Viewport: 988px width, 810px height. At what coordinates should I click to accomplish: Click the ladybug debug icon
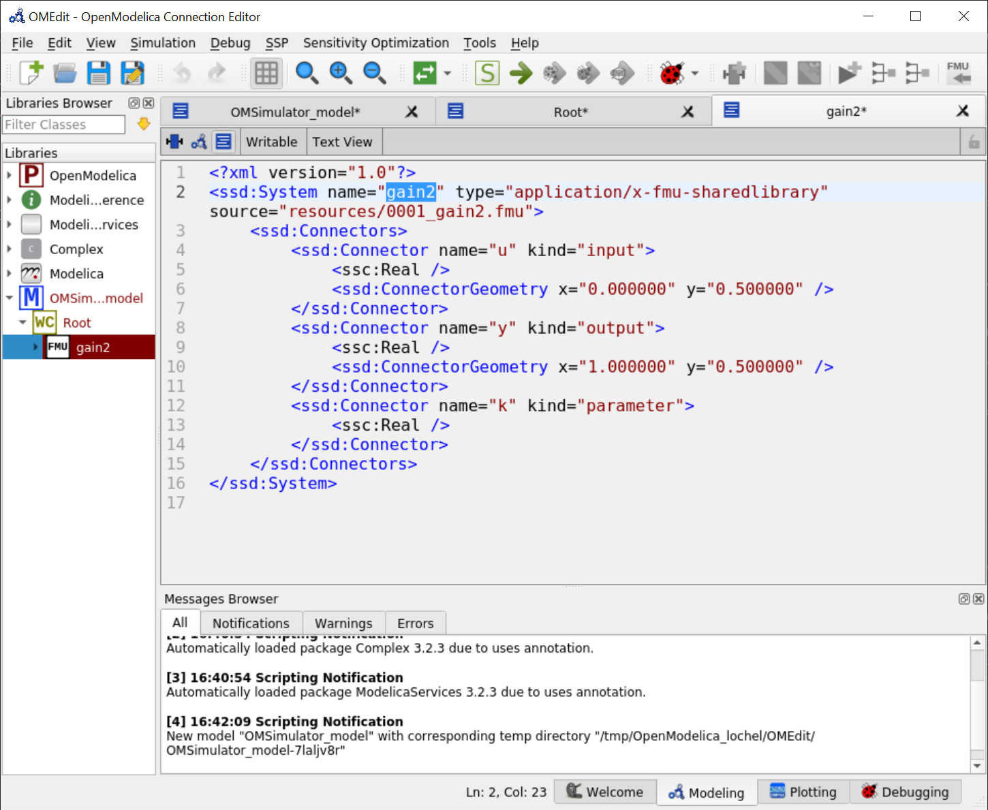point(672,73)
